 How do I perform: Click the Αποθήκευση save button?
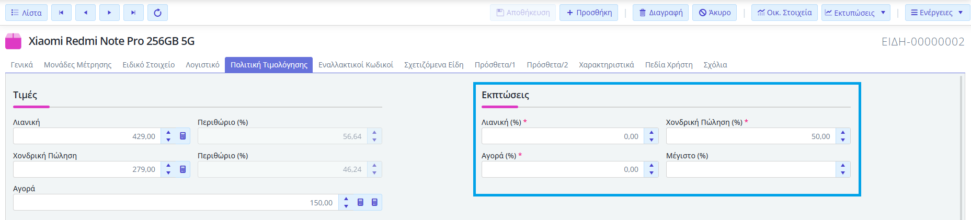[x=523, y=13]
